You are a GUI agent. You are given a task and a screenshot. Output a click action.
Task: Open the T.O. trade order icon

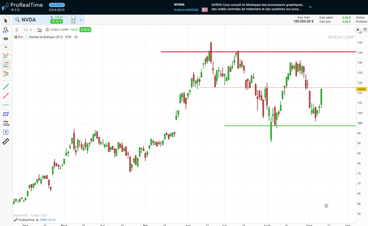tap(73, 20)
